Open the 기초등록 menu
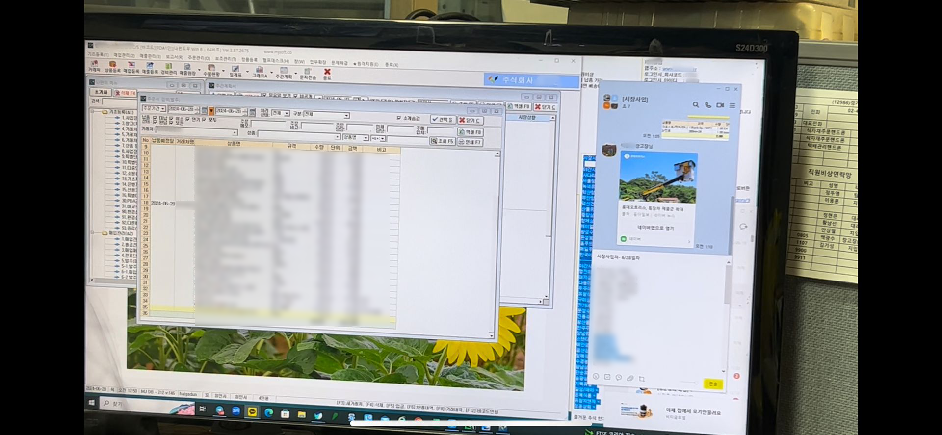 point(98,54)
